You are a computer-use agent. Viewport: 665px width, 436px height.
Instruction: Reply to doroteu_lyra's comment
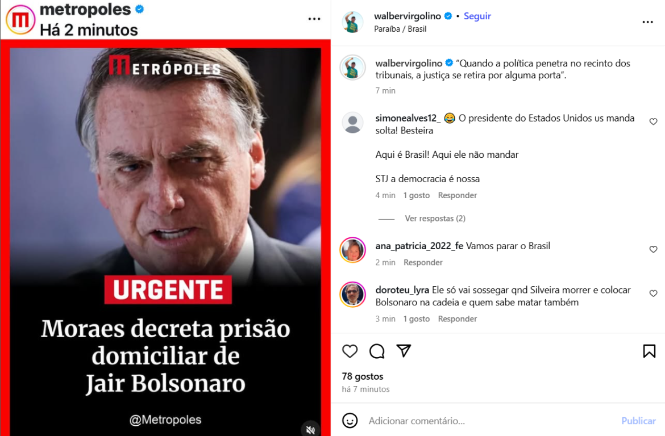pyautogui.click(x=457, y=318)
